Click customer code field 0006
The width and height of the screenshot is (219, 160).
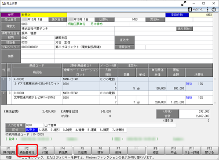44,24
